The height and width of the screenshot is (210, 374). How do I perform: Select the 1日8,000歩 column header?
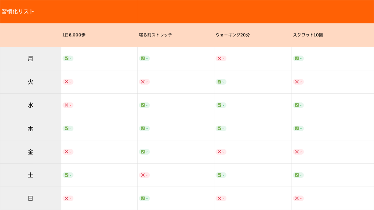click(74, 35)
